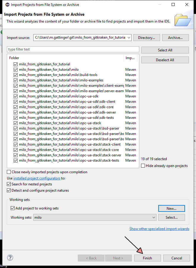Enable Hide already open projects

click(x=143, y=165)
